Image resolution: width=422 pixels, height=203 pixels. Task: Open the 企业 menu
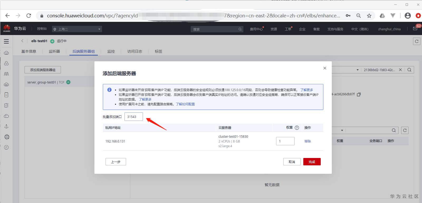[x=302, y=29]
